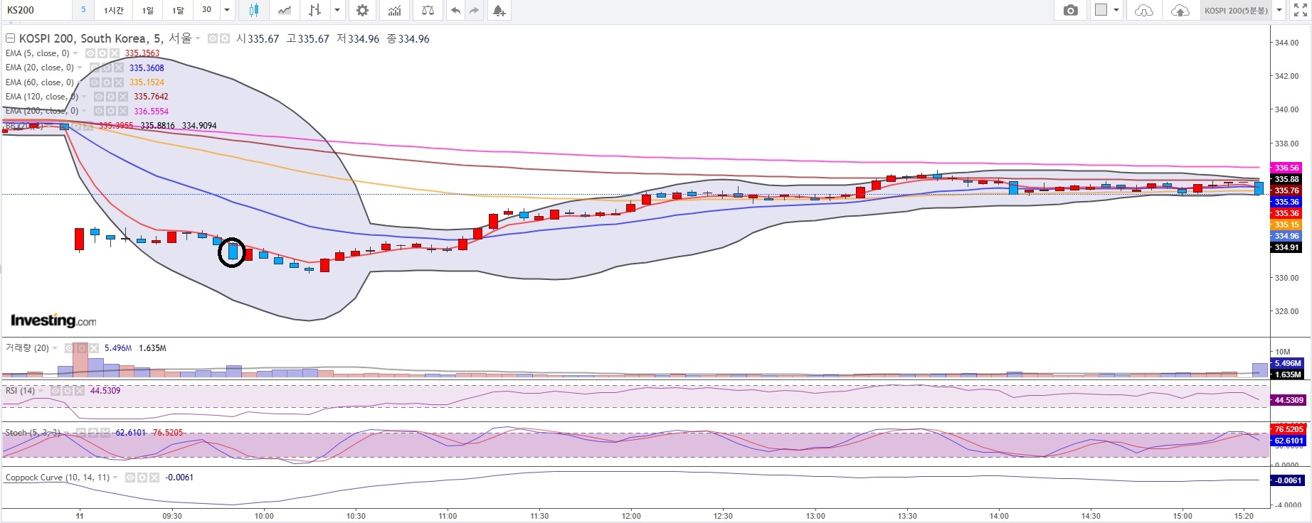The image size is (1312, 523).
Task: Click the KS200 symbol input field
Action: 36,10
